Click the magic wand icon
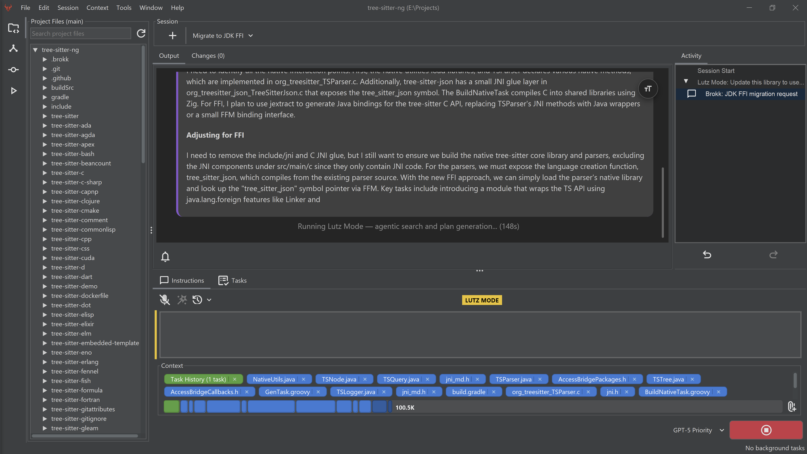Viewport: 807px width, 454px height. (182, 300)
